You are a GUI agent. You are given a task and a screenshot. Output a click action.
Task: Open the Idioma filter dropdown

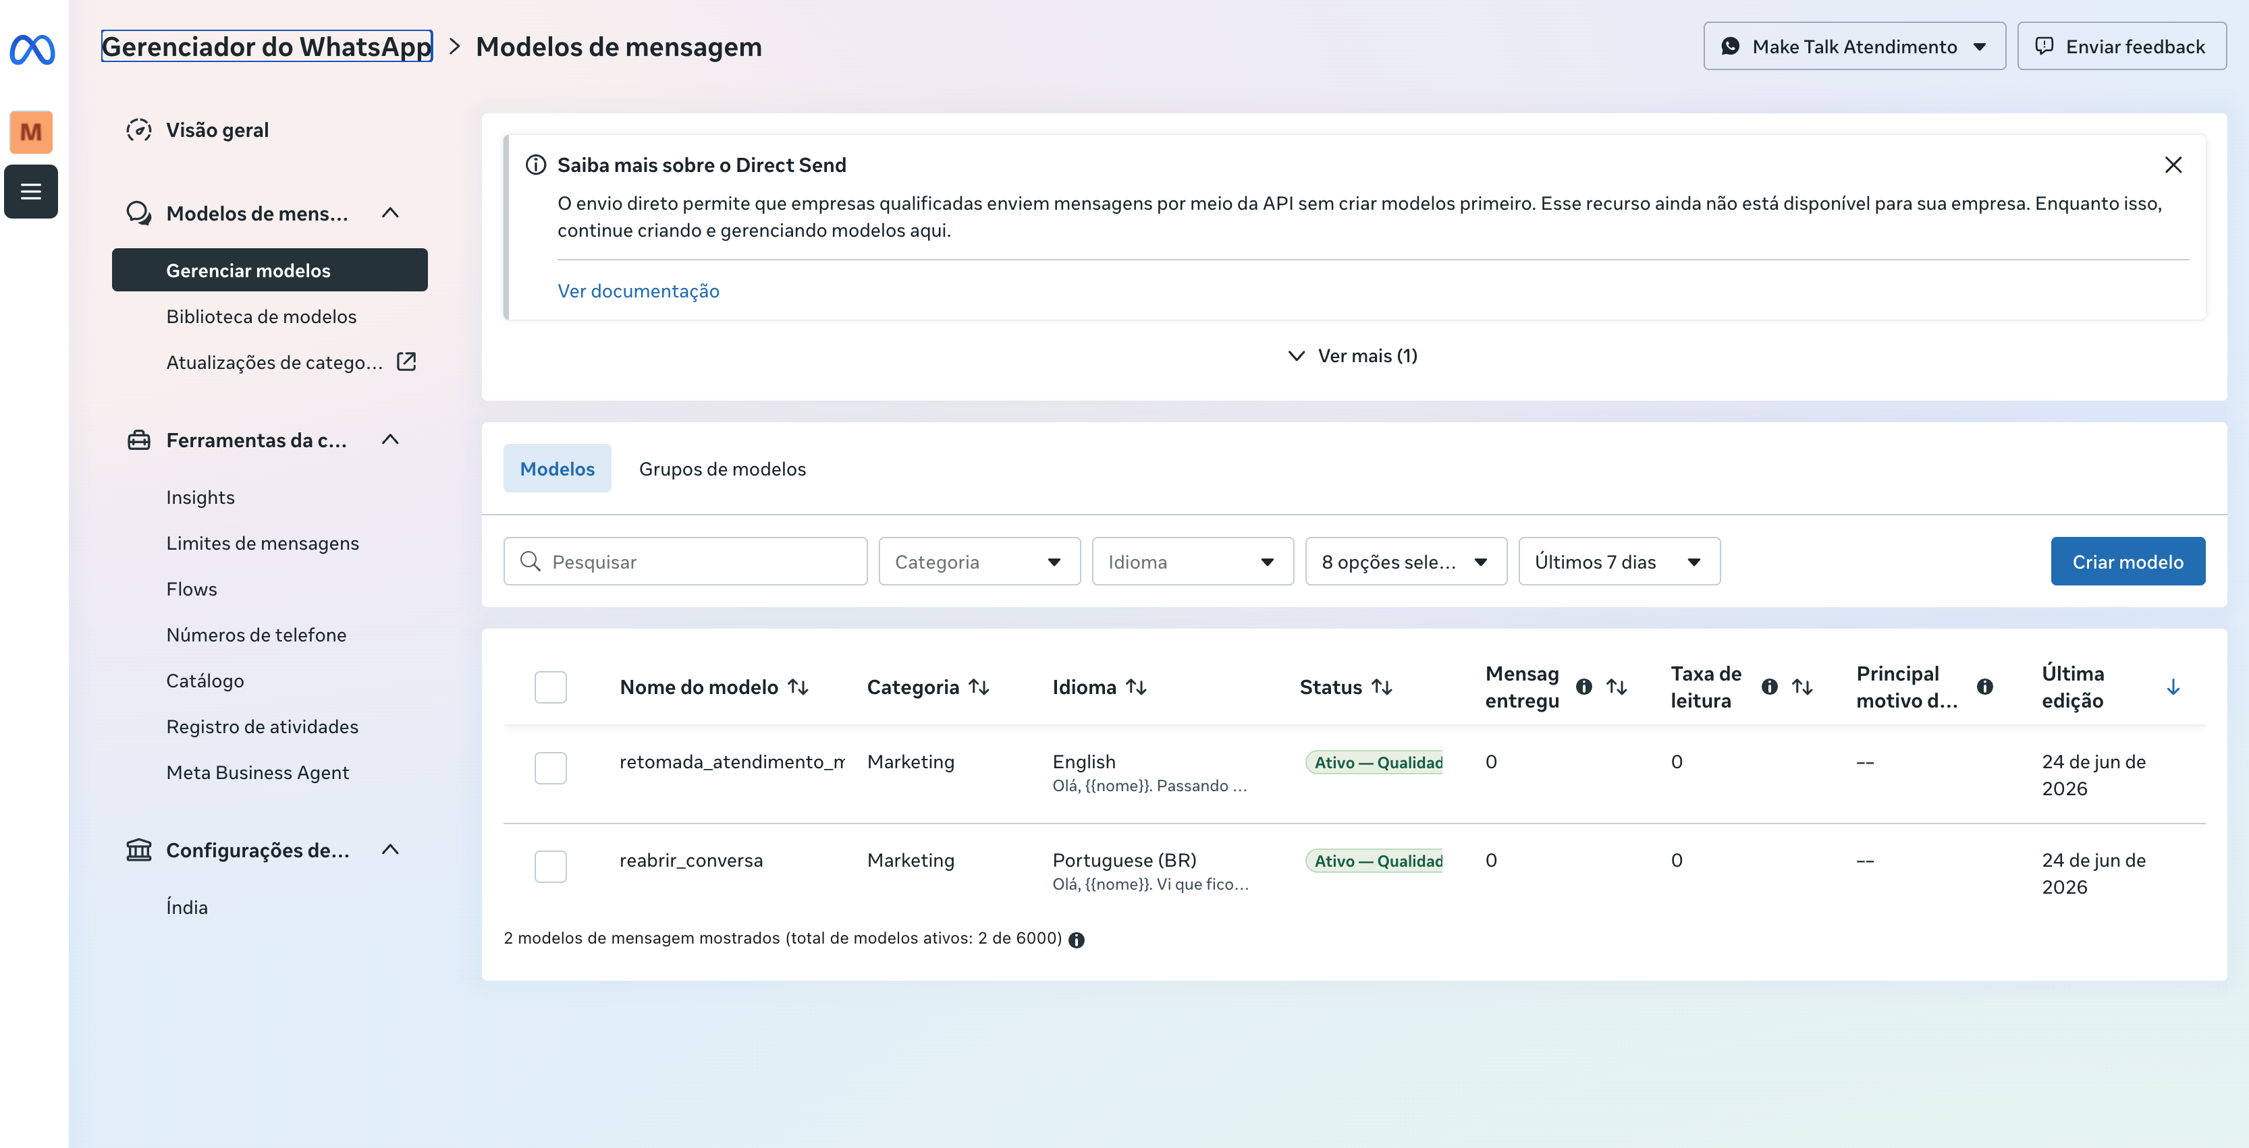(x=1193, y=561)
